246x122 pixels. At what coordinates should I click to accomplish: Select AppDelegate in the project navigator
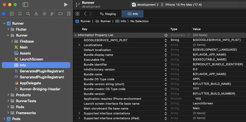click(x=30, y=83)
